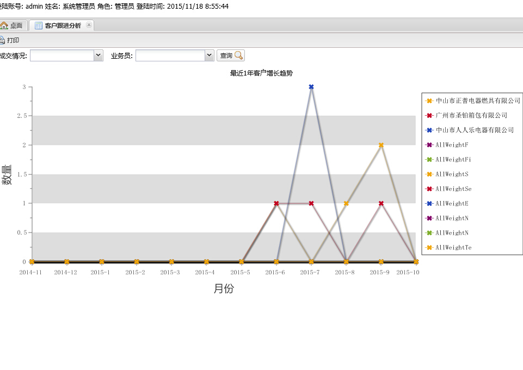Click the green marker beside AllWeightFi
Screen dimensions: 523x370
click(429, 160)
